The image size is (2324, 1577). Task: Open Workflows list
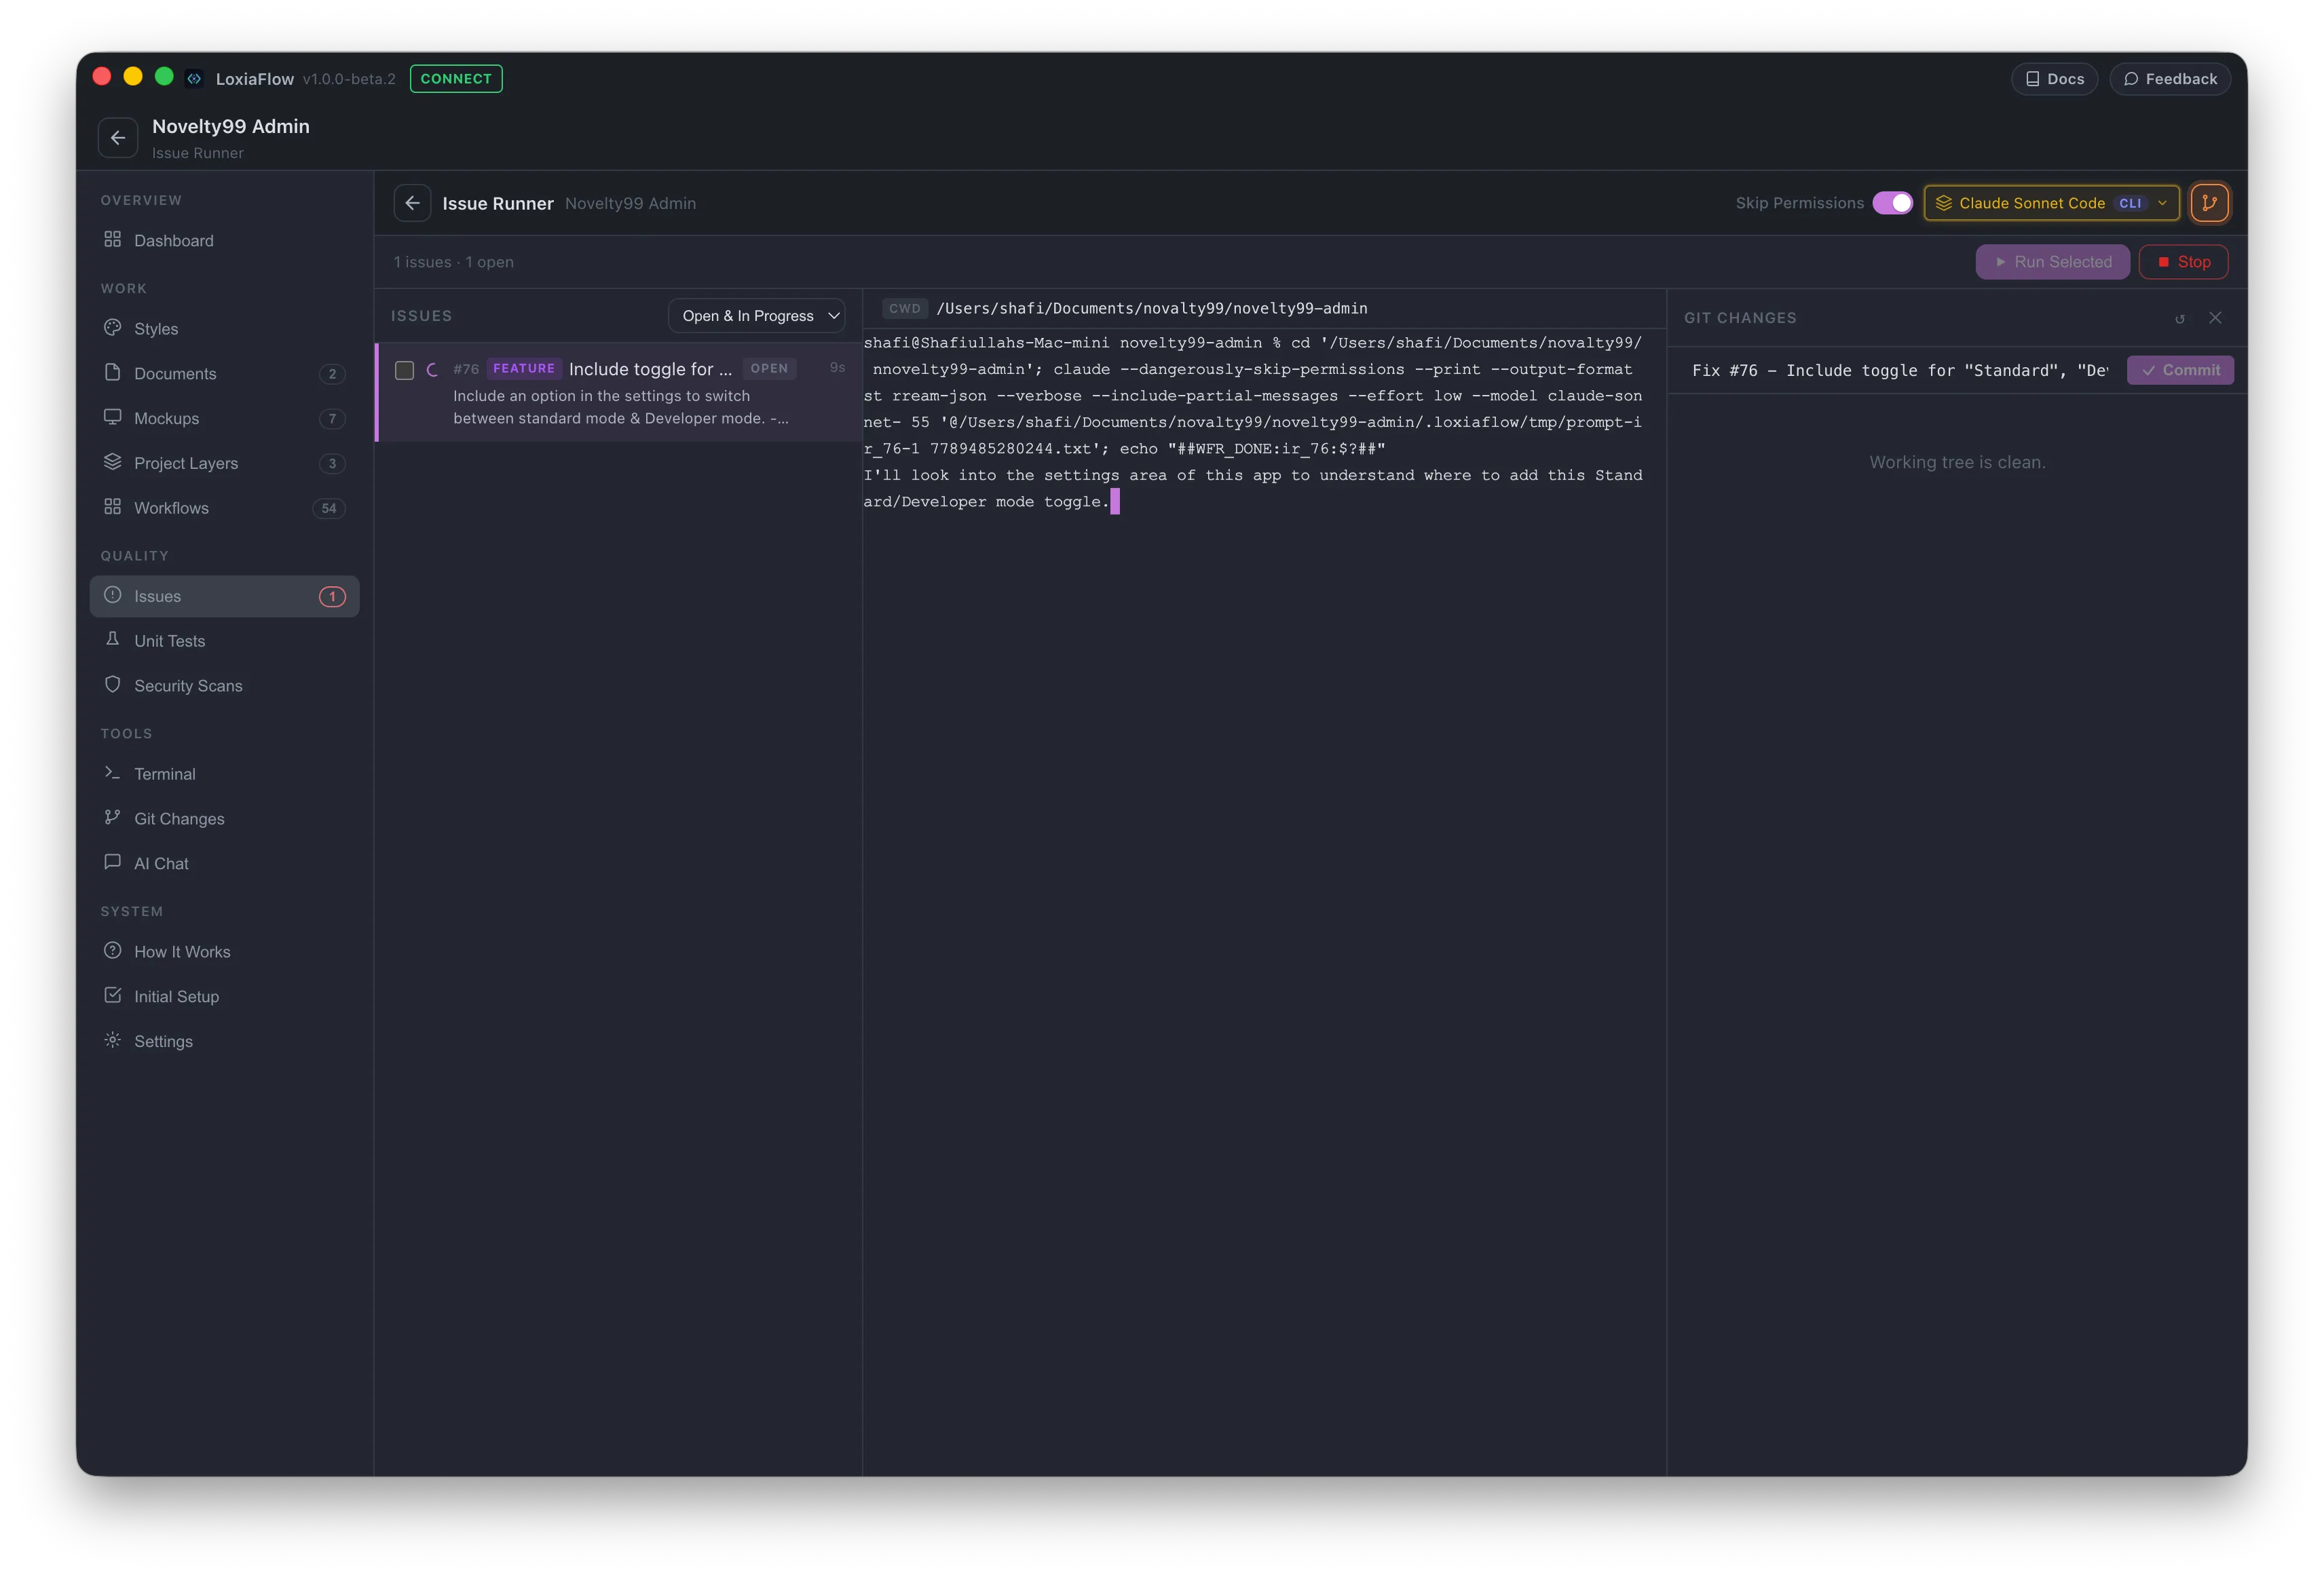coord(224,508)
